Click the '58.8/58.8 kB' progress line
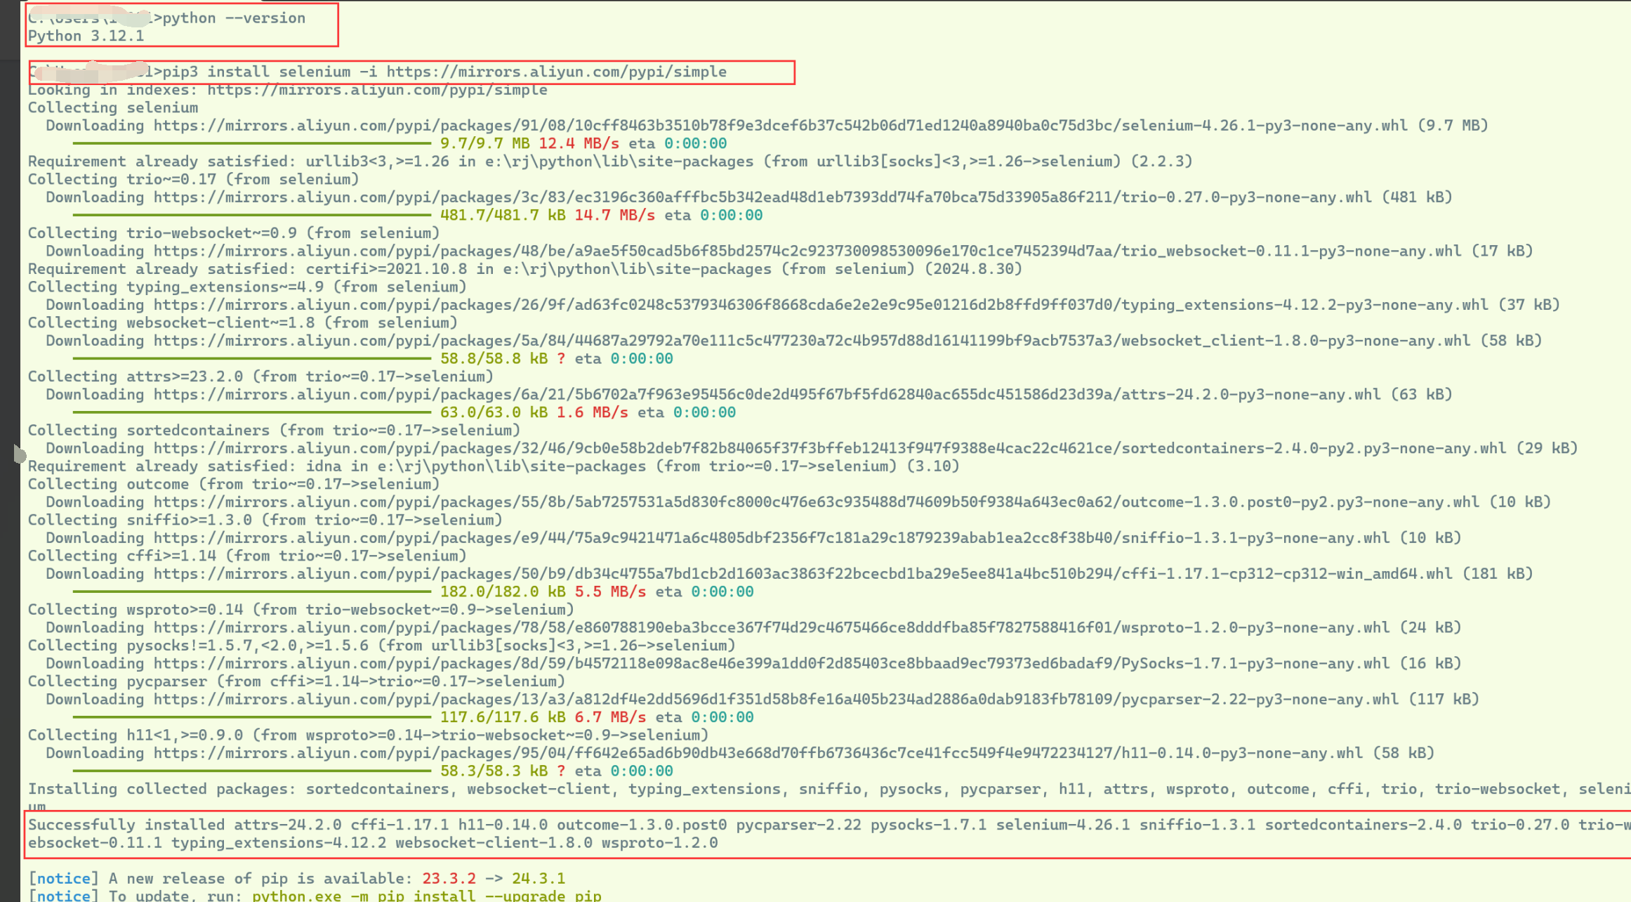 coord(373,358)
